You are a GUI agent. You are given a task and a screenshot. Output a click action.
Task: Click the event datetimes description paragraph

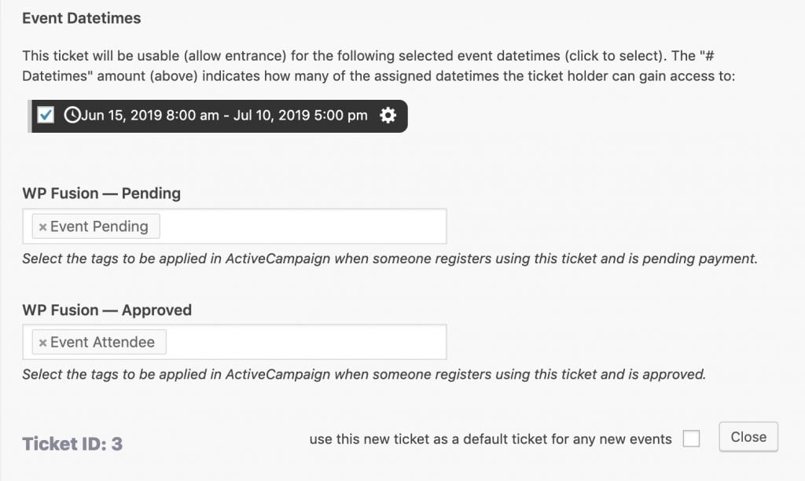coord(379,66)
